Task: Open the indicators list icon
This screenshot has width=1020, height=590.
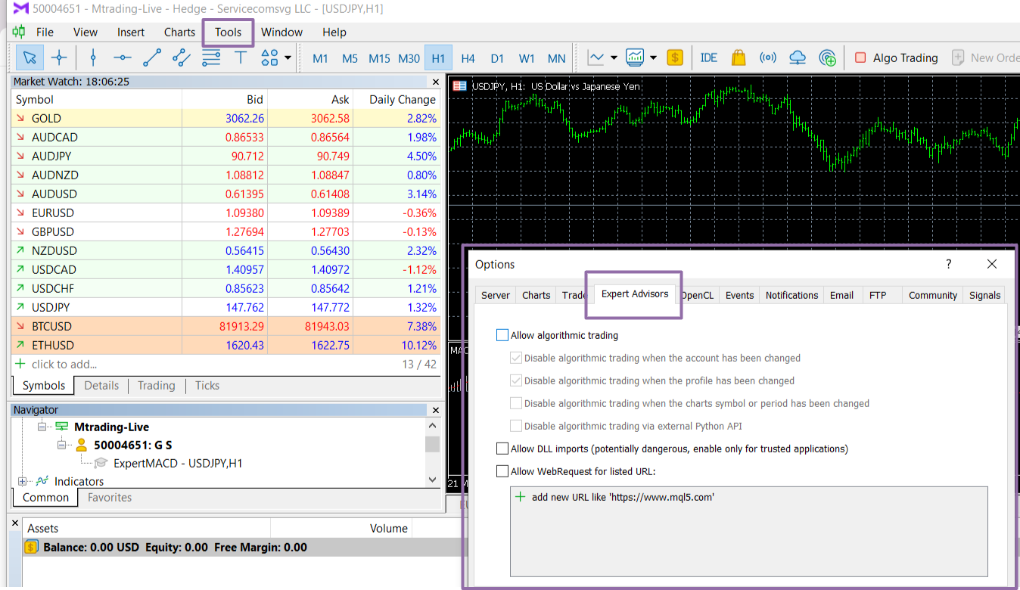Action: click(635, 57)
